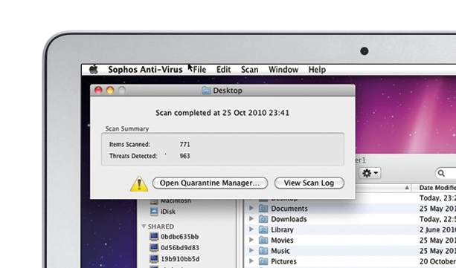Click the monitor icon beside 0bdbc635bb
456x268 pixels.
tap(154, 237)
